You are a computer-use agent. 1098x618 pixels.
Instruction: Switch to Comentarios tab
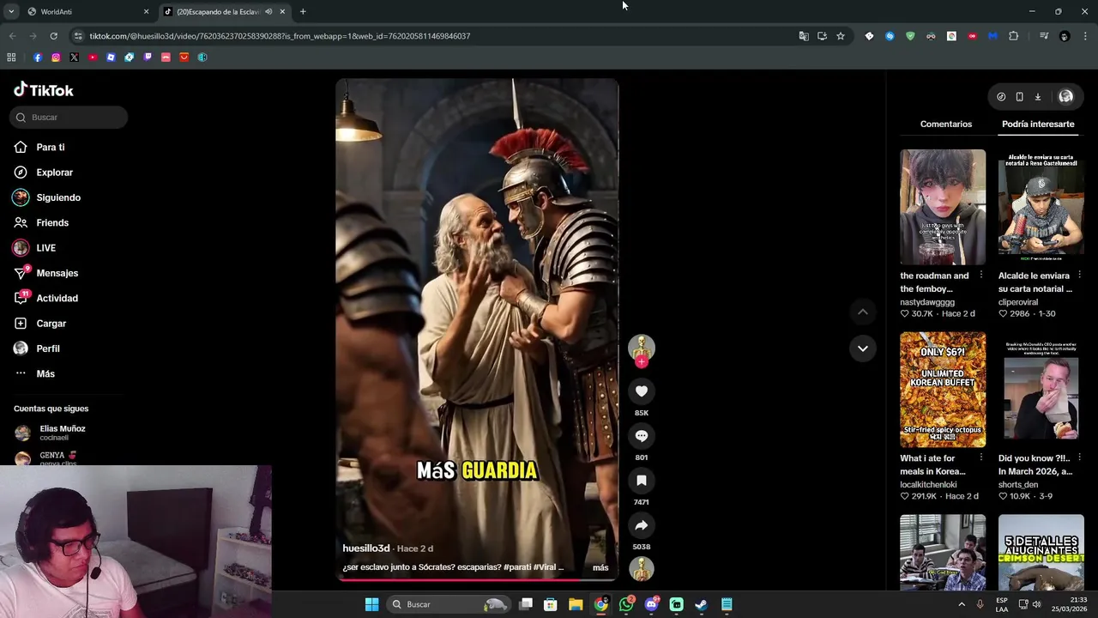(946, 124)
